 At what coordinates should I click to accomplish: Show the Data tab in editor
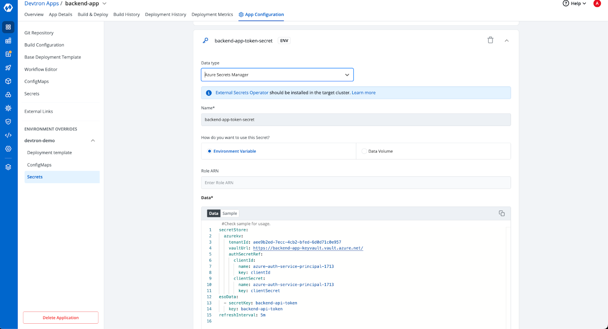coord(214,213)
